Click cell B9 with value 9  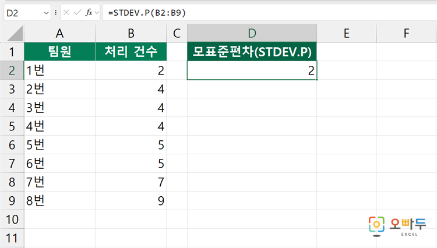point(131,201)
